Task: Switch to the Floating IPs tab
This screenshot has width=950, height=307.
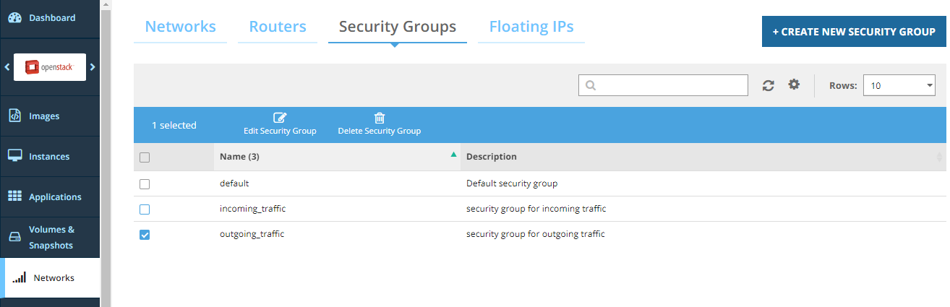Action: coord(531,27)
